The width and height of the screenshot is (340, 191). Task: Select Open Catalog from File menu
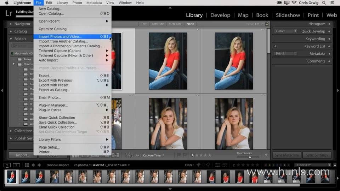(72, 13)
